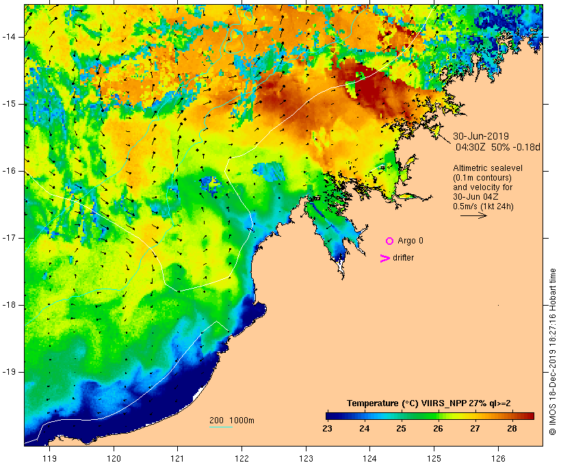Click the '200 1000m' depth contour label
Screen dimensions: 561x465
[x=232, y=421]
